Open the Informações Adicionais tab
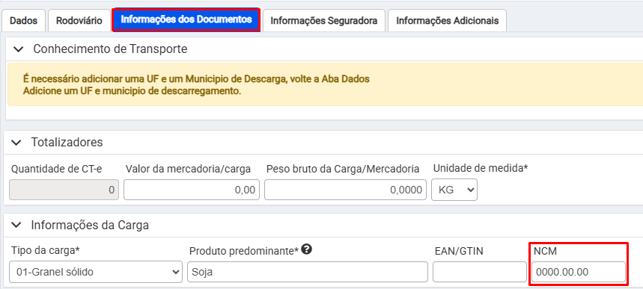The width and height of the screenshot is (643, 289). point(448,20)
